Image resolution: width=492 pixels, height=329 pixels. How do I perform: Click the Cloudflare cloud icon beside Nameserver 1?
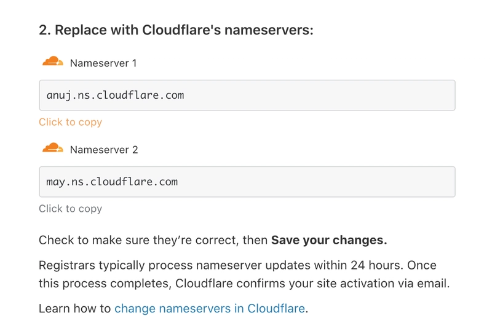click(53, 61)
